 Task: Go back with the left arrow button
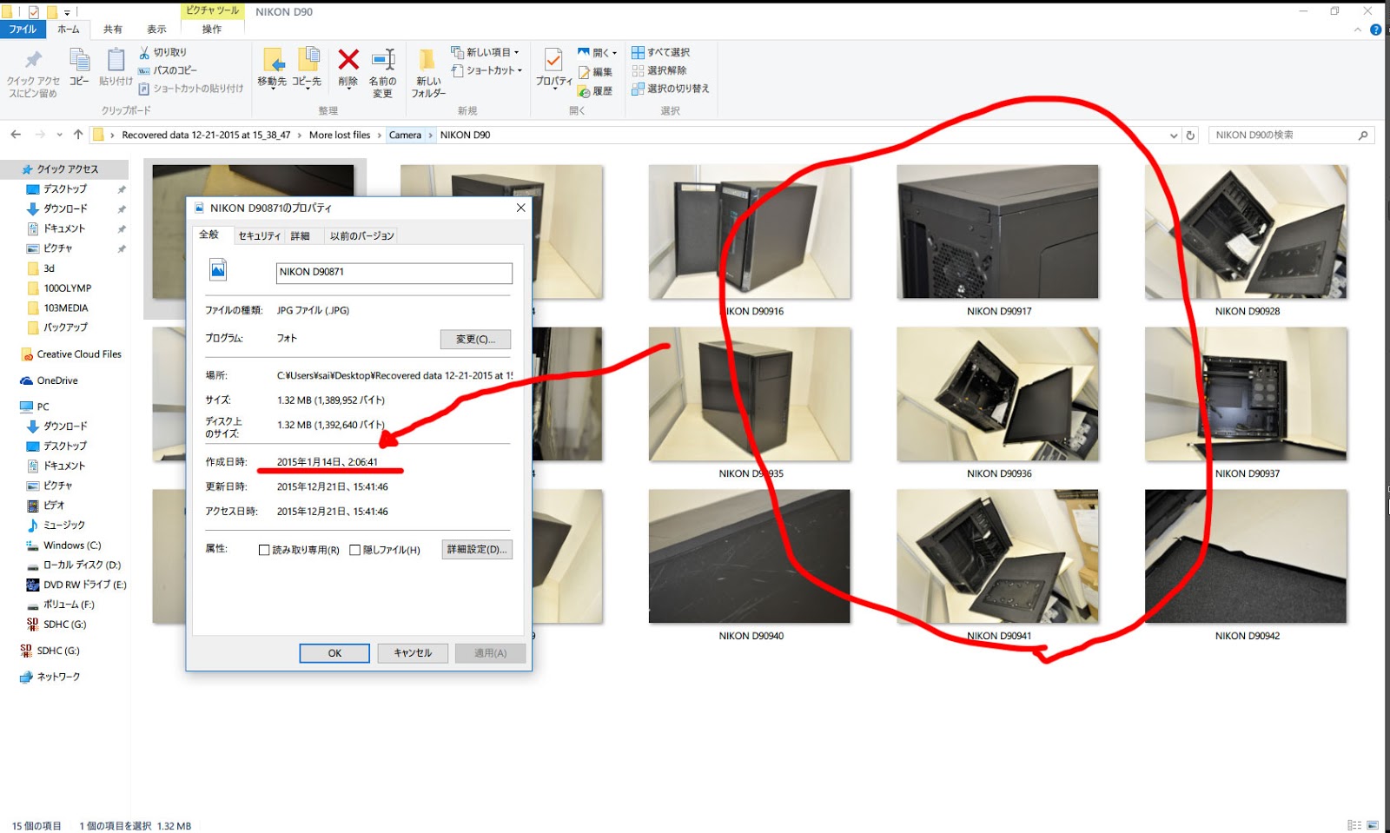tap(16, 135)
